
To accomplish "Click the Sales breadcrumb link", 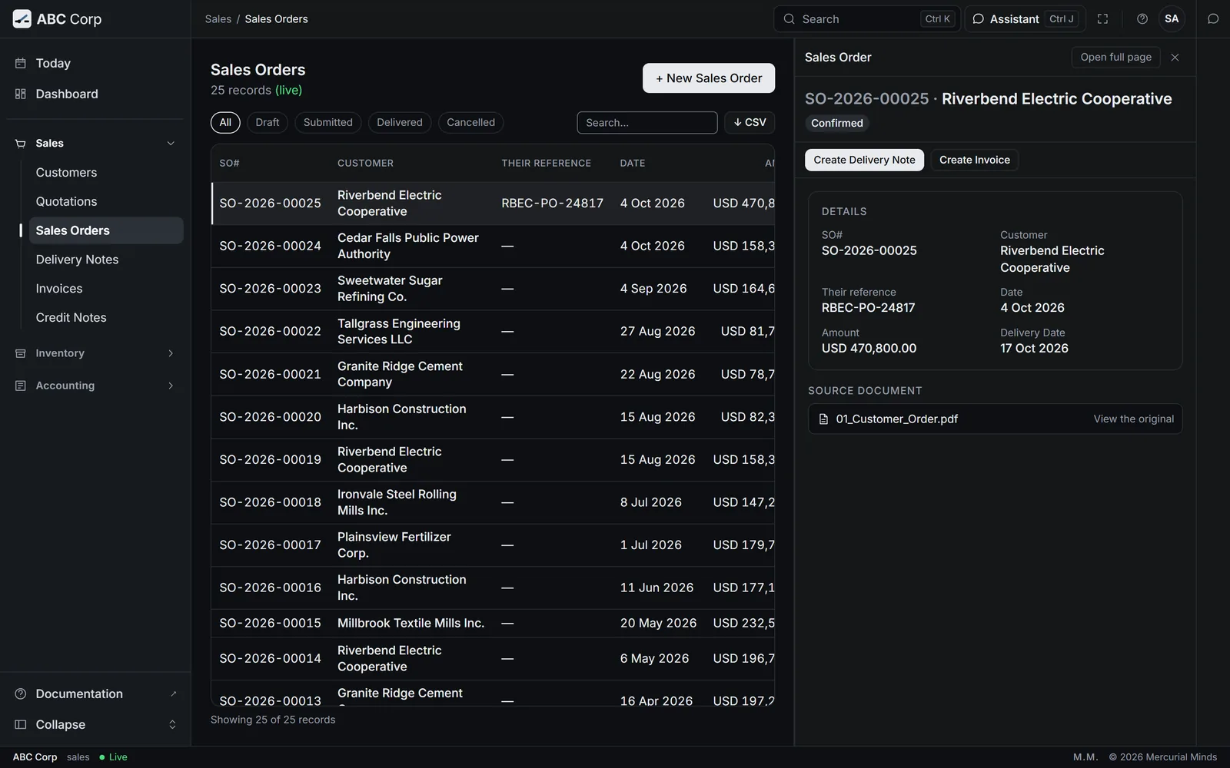I will [x=218, y=19].
